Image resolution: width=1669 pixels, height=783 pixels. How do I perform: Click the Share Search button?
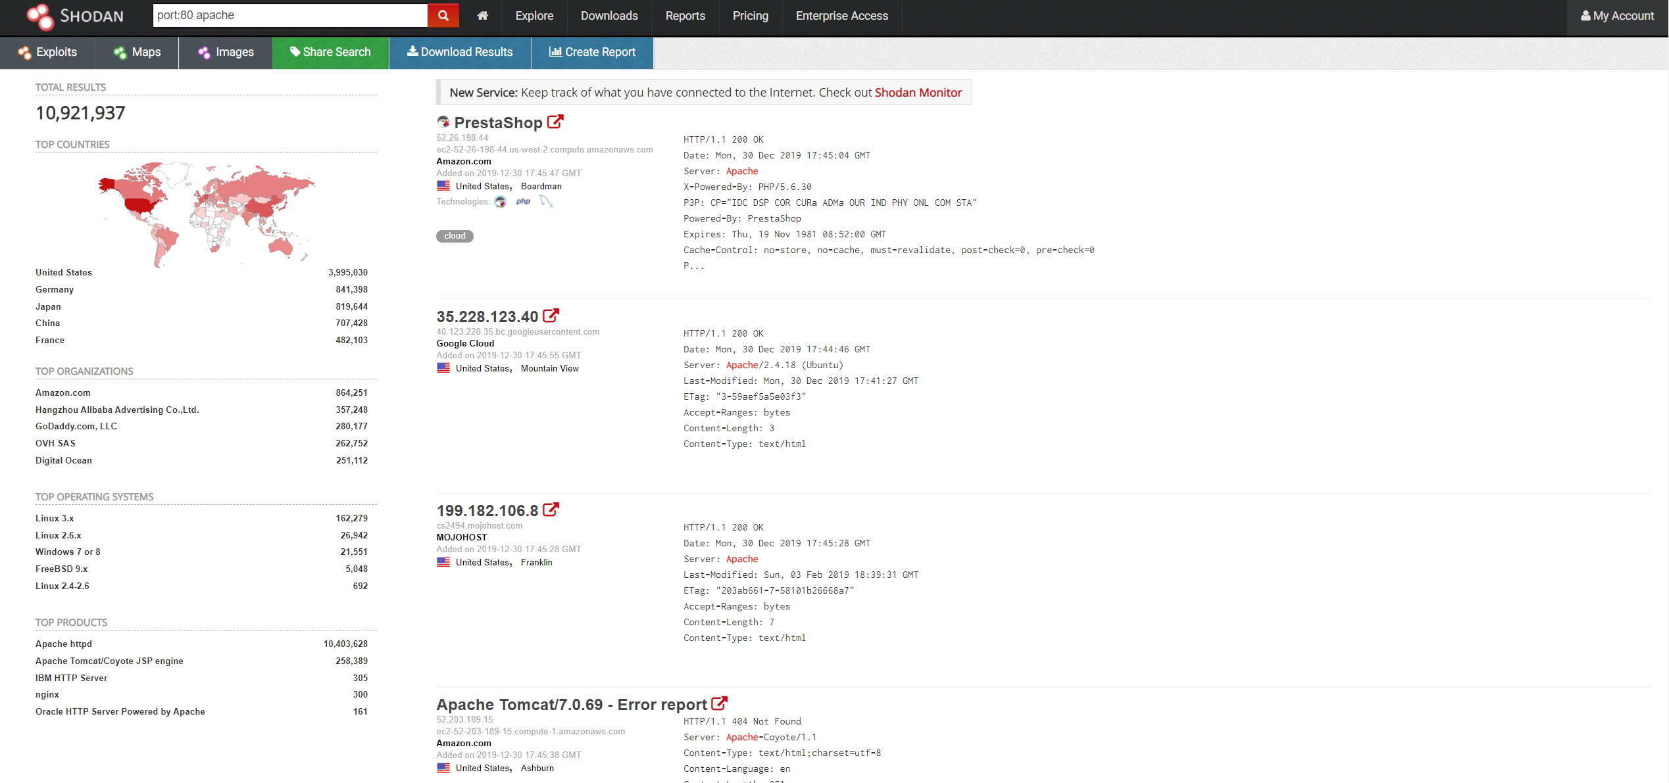click(x=330, y=52)
